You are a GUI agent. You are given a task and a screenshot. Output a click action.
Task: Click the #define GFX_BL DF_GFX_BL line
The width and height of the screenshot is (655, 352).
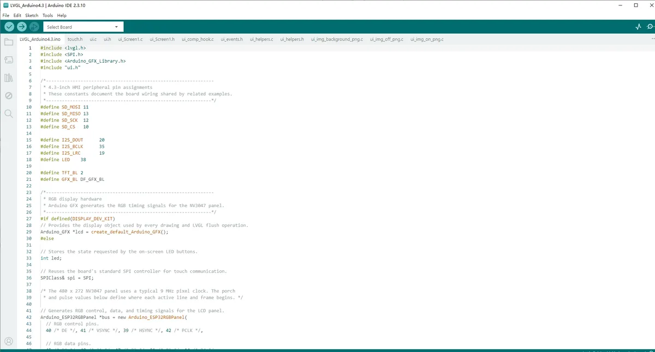click(x=72, y=179)
